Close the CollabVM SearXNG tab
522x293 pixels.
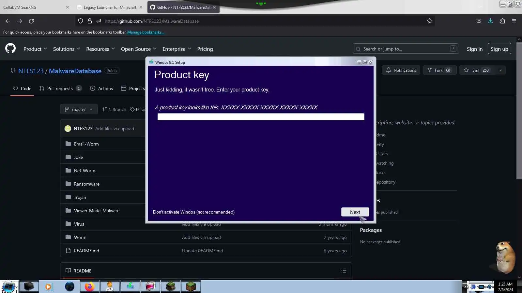click(x=68, y=7)
